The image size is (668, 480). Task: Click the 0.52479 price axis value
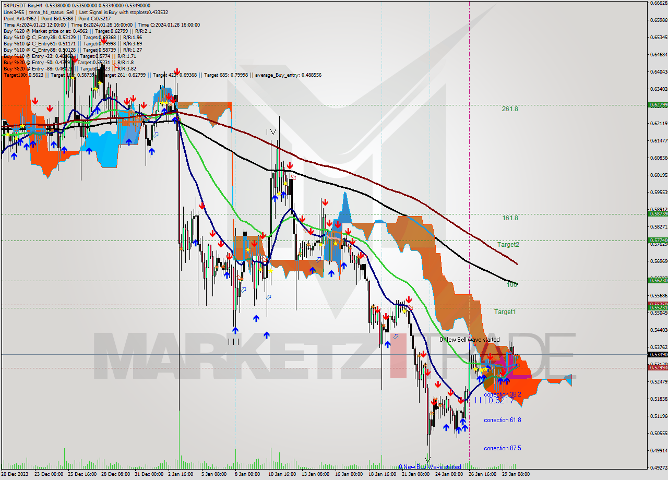tap(659, 382)
